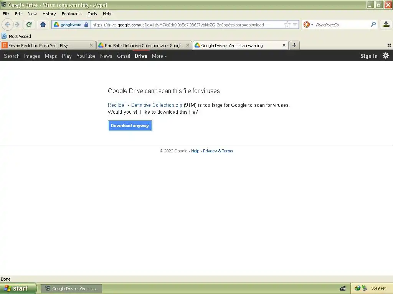This screenshot has height=294, width=393.
Task: Open the downloads toolbar button
Action: tap(386, 24)
